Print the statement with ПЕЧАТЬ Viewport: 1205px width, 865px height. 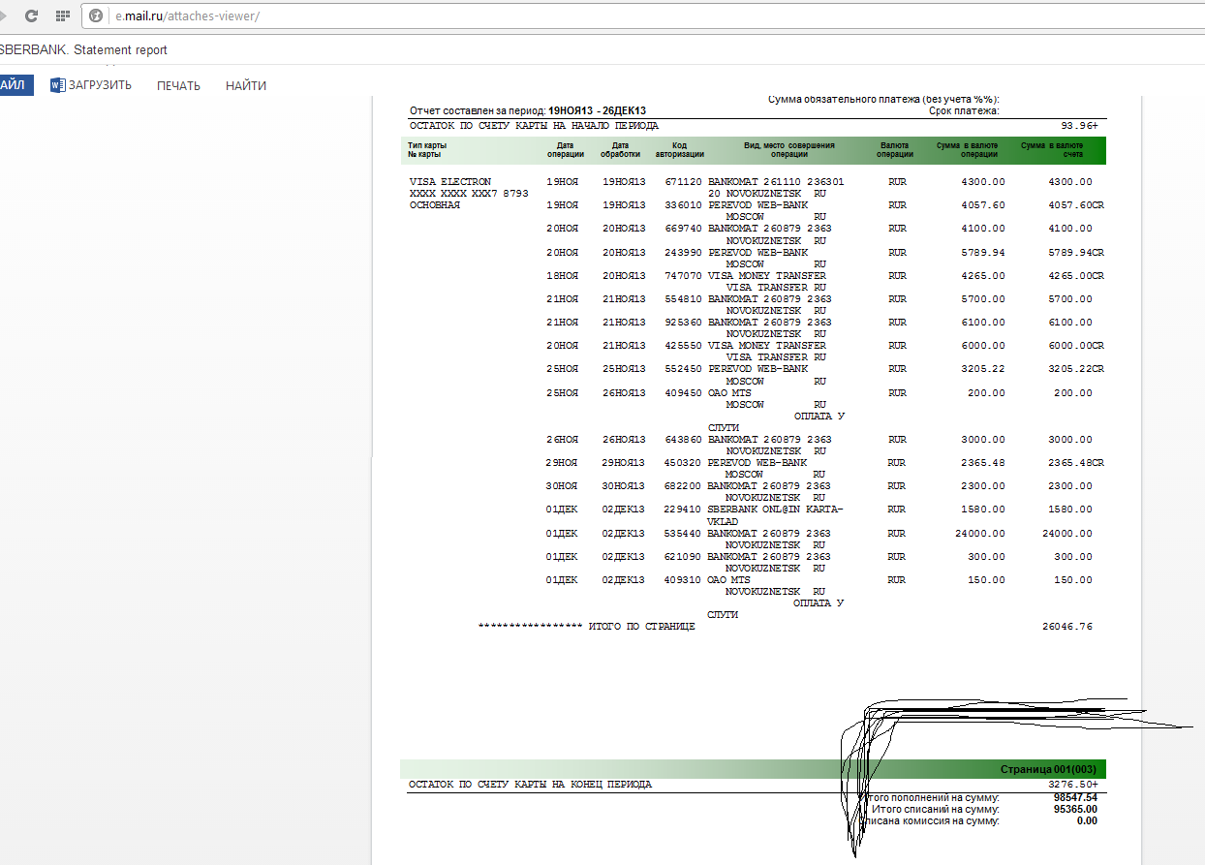coord(178,85)
